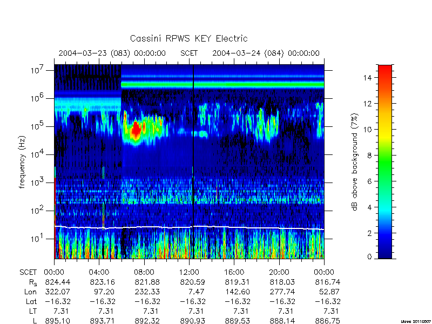Click the white trace line across the spectrogram

coord(189,227)
